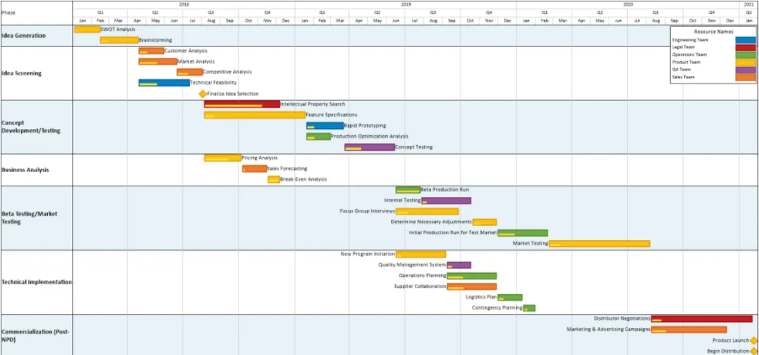
Task: Select the Rapid Prototyping task bar
Action: (x=325, y=126)
